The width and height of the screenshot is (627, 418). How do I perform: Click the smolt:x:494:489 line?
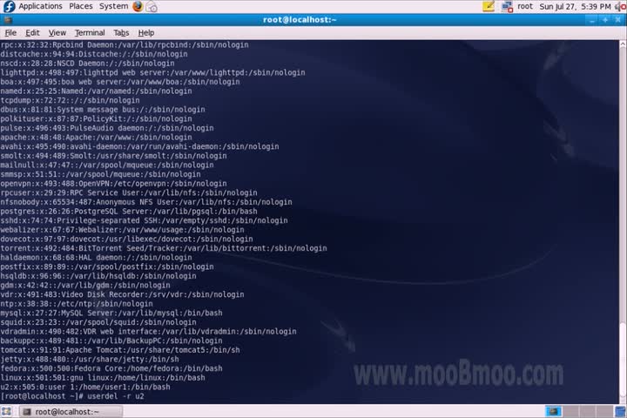(x=113, y=156)
